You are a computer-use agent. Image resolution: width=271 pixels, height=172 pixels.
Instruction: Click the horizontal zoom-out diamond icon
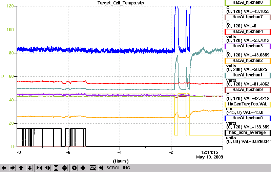click(48, 168)
